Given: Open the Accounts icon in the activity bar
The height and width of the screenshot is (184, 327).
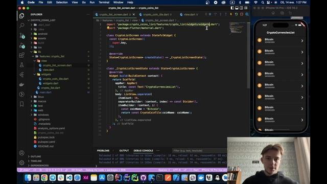Looking at the screenshot, I should pyautogui.click(x=21, y=153).
